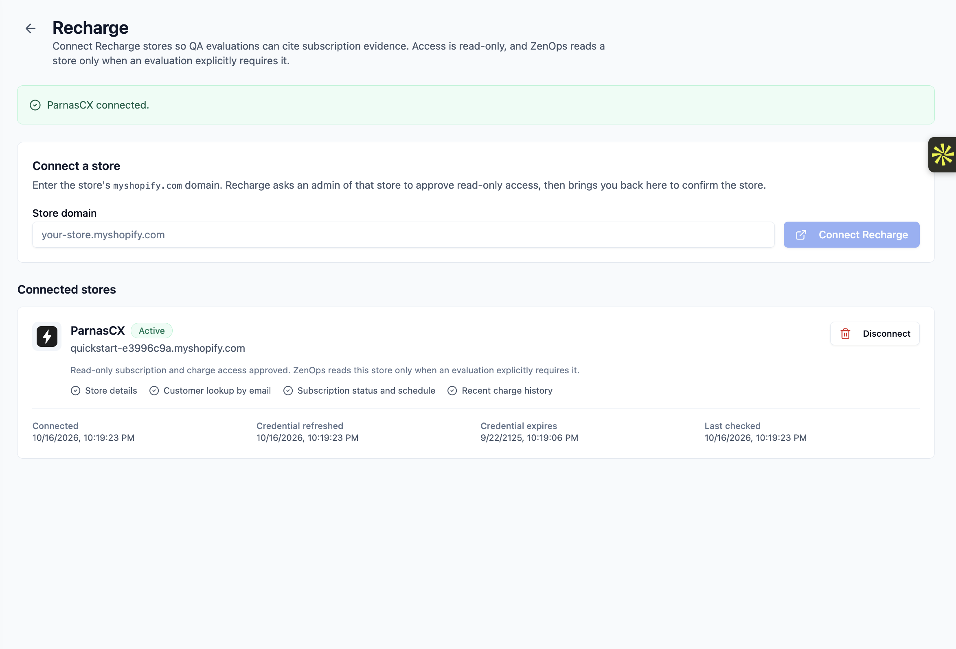Click 'Subscription status and schedule' text
This screenshot has width=956, height=649.
pyautogui.click(x=366, y=391)
